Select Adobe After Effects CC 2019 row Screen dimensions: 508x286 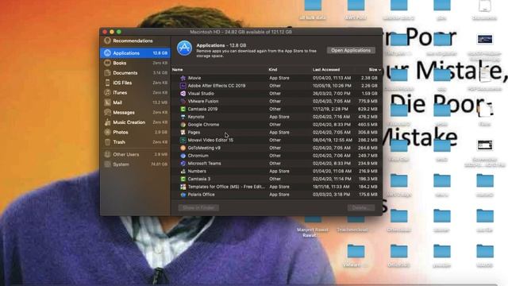(276, 86)
